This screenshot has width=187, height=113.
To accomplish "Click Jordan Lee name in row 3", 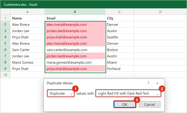I will (27, 31).
